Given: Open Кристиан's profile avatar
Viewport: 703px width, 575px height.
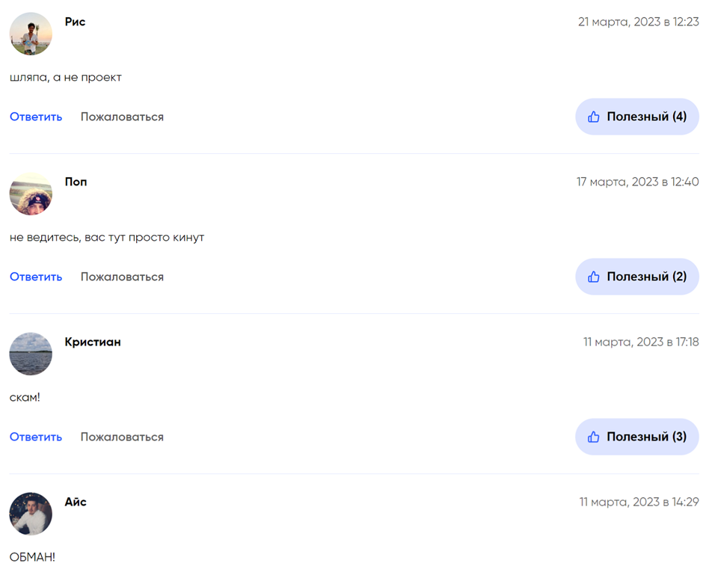Looking at the screenshot, I should tap(31, 354).
